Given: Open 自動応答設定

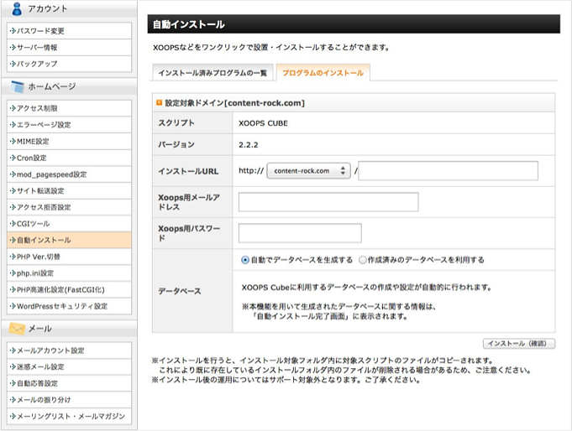Looking at the screenshot, I should [70, 383].
